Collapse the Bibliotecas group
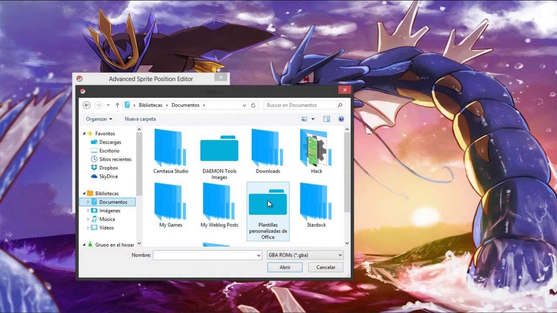This screenshot has height=313, width=557. pos(84,193)
